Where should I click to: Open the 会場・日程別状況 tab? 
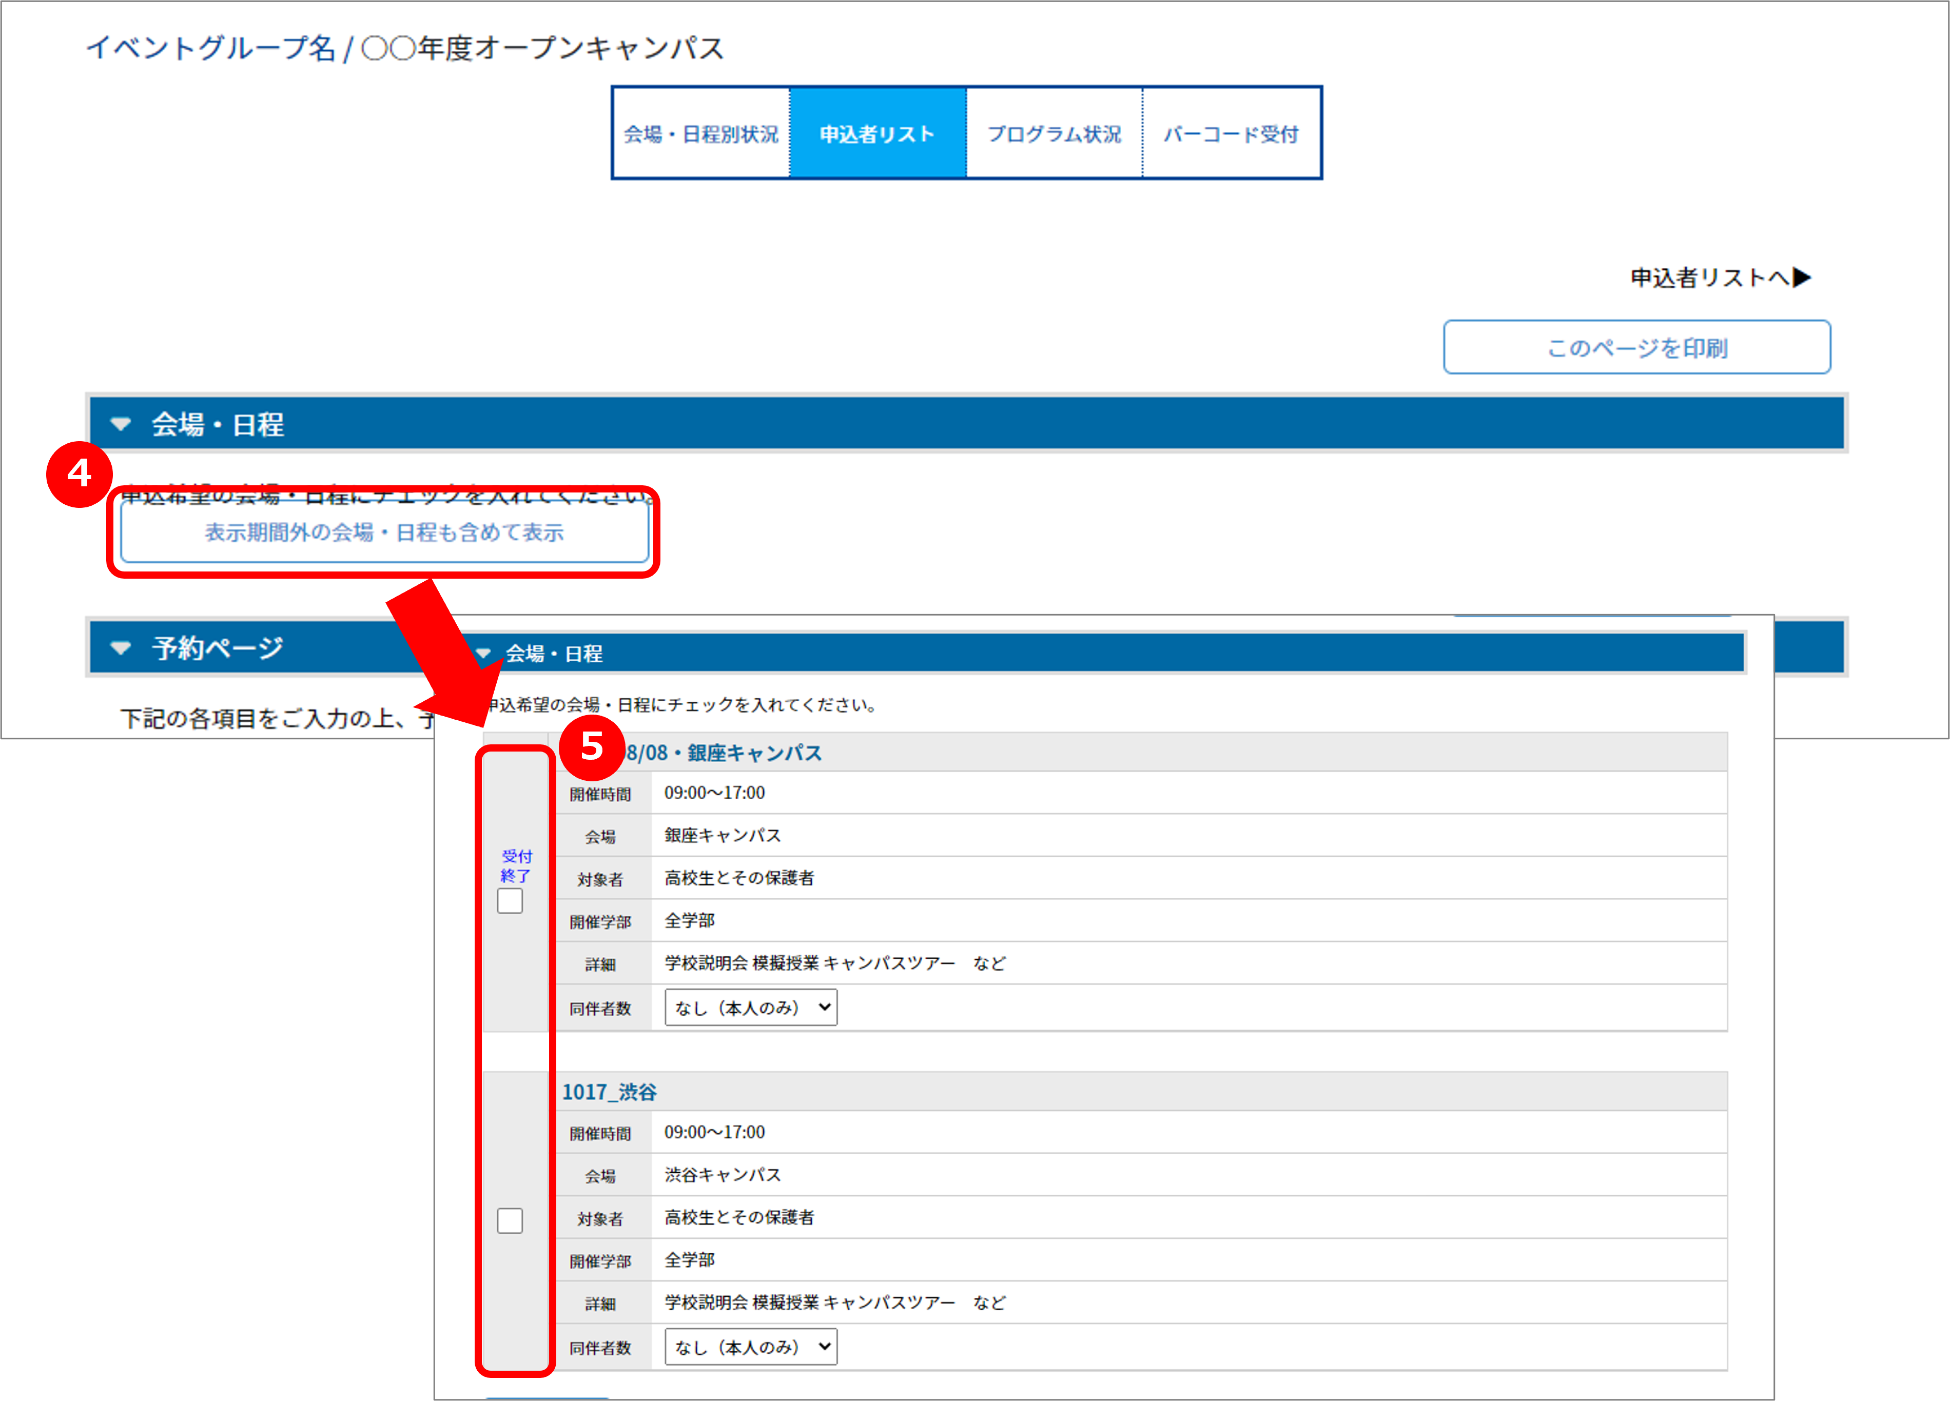[x=701, y=133]
